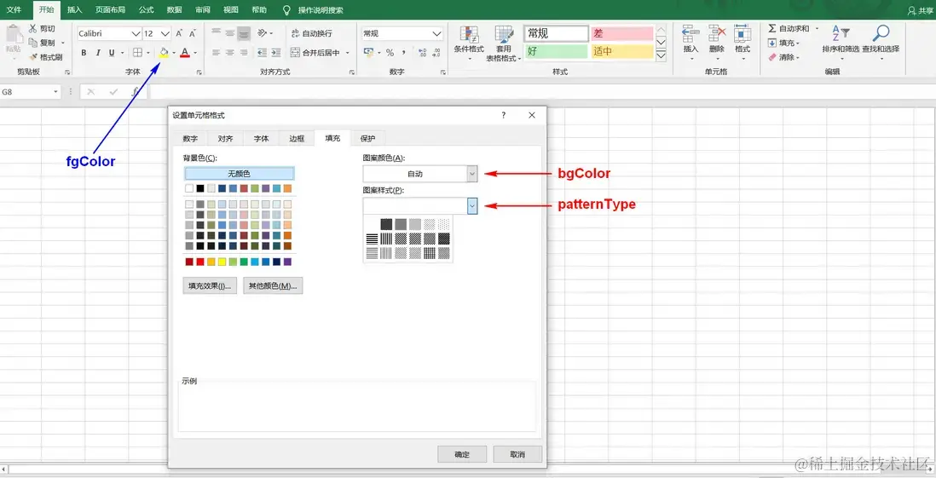
Task: Open Format as Table (套用表格格式) menu
Action: click(x=503, y=43)
